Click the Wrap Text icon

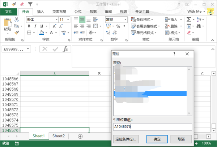point(95,20)
